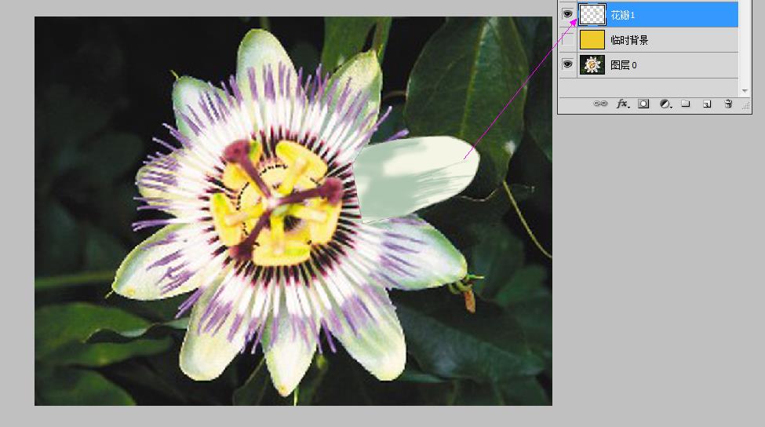Click the create new layer icon

click(x=706, y=104)
